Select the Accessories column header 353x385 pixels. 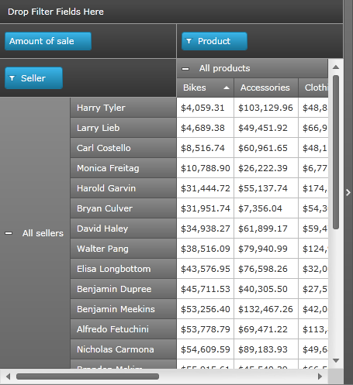pyautogui.click(x=266, y=88)
